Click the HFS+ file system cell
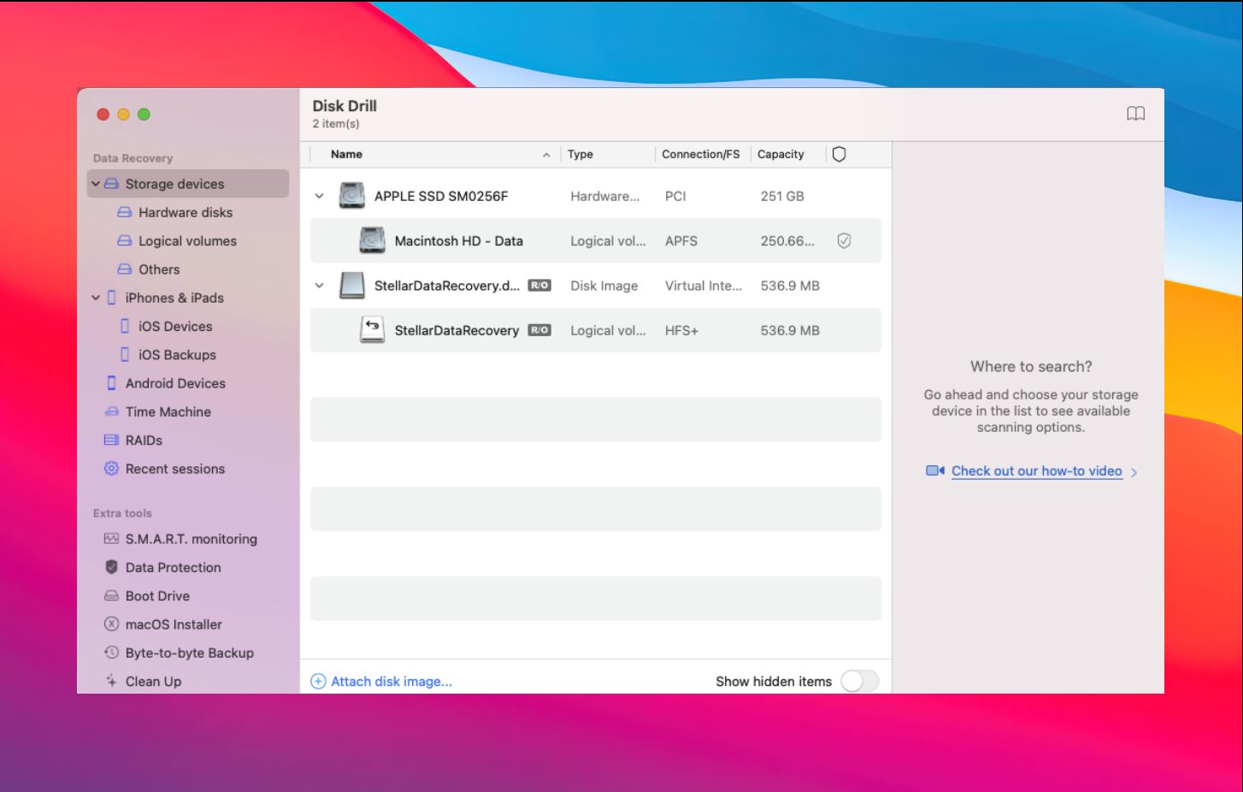This screenshot has height=792, width=1243. [682, 330]
